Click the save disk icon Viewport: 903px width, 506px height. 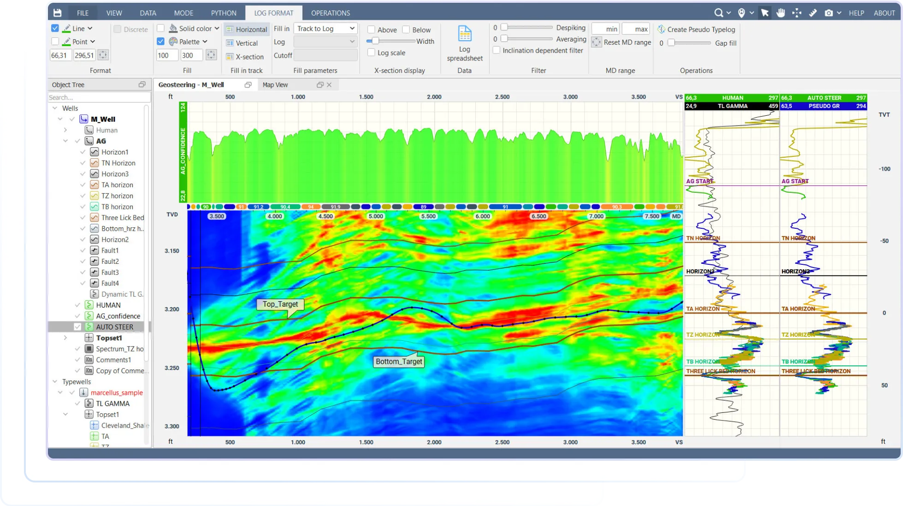pyautogui.click(x=57, y=13)
